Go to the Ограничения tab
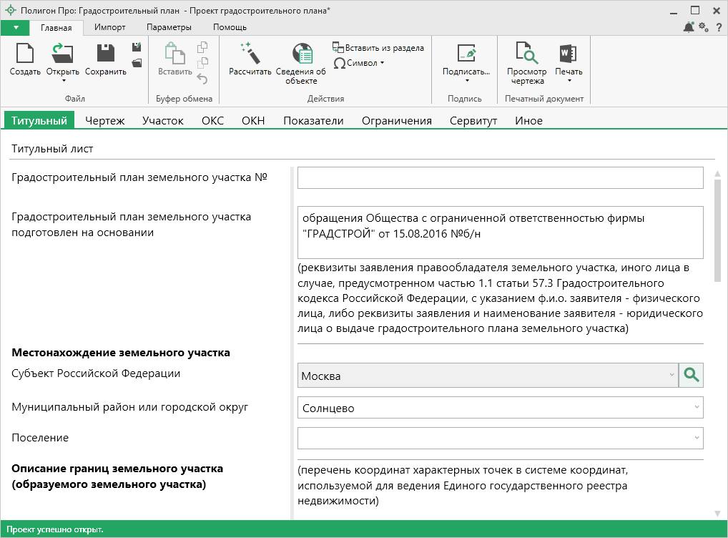Viewport: 728px width, 538px height. 396,121
